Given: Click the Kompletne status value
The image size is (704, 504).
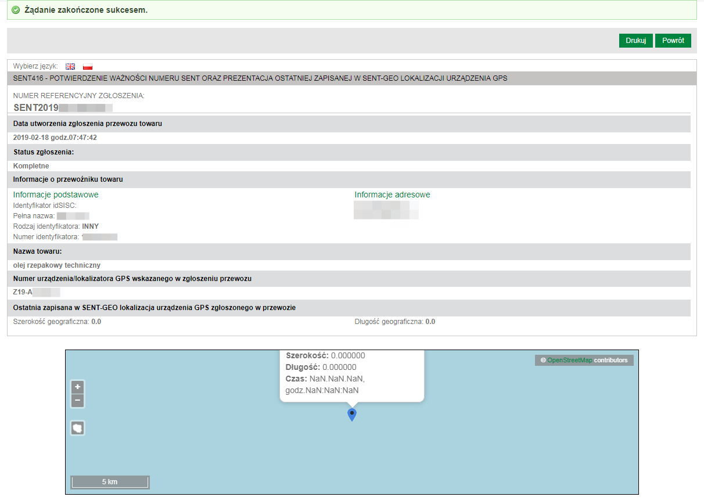Looking at the screenshot, I should coord(31,166).
